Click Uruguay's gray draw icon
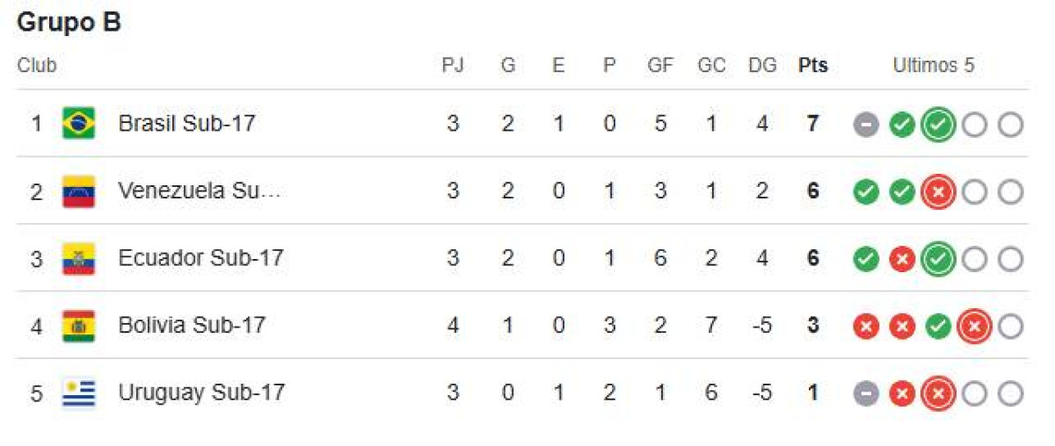Screen dimensions: 1055x446 866,394
